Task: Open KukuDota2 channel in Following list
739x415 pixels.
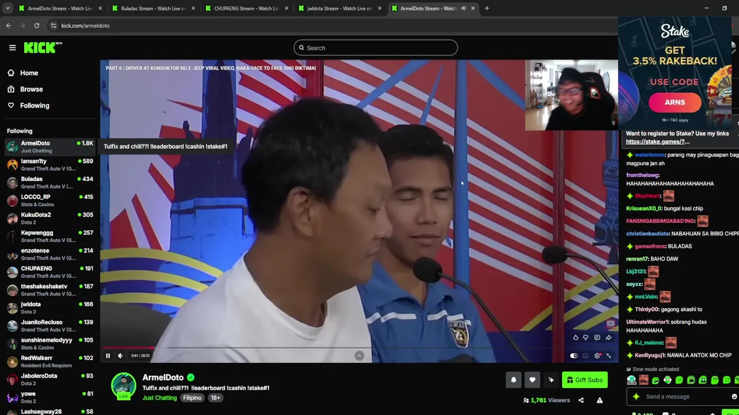Action: pyautogui.click(x=50, y=218)
